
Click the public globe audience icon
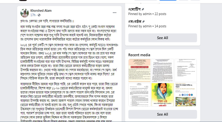[x=39, y=15]
